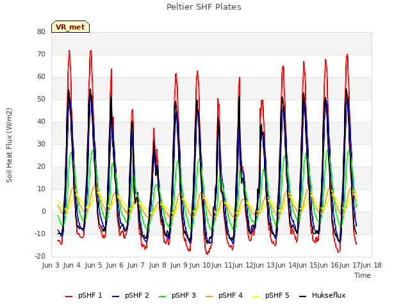Click the Jun 12 x-axis tick label
410x308 pixels.
click(243, 265)
